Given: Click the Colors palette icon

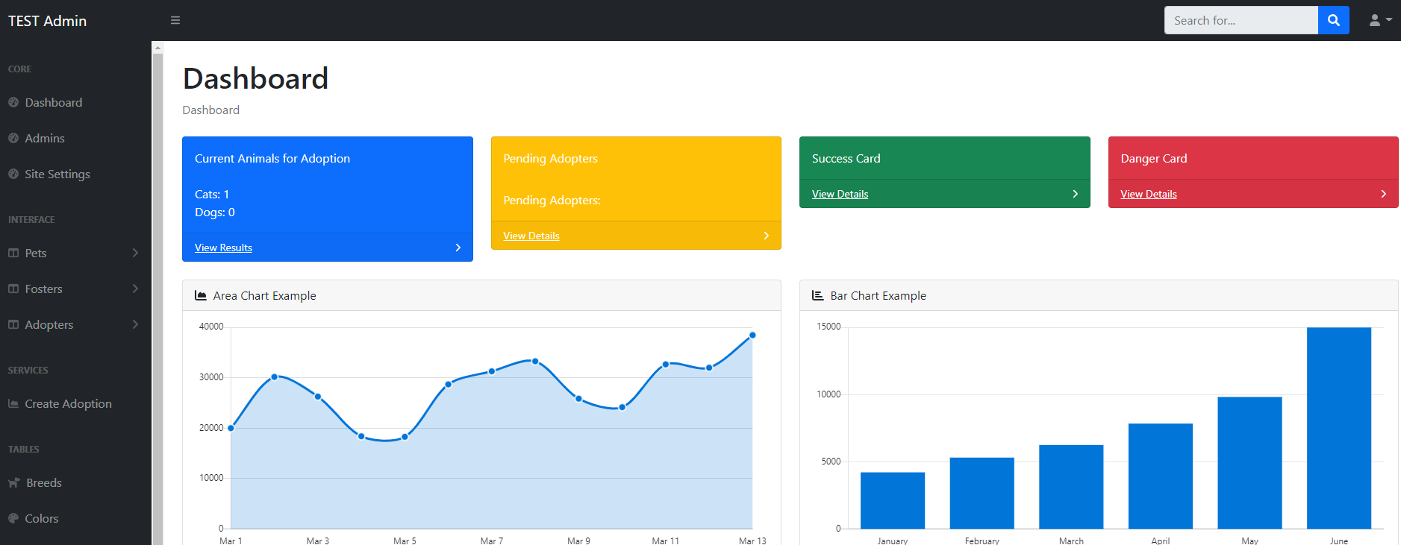Looking at the screenshot, I should (x=13, y=518).
